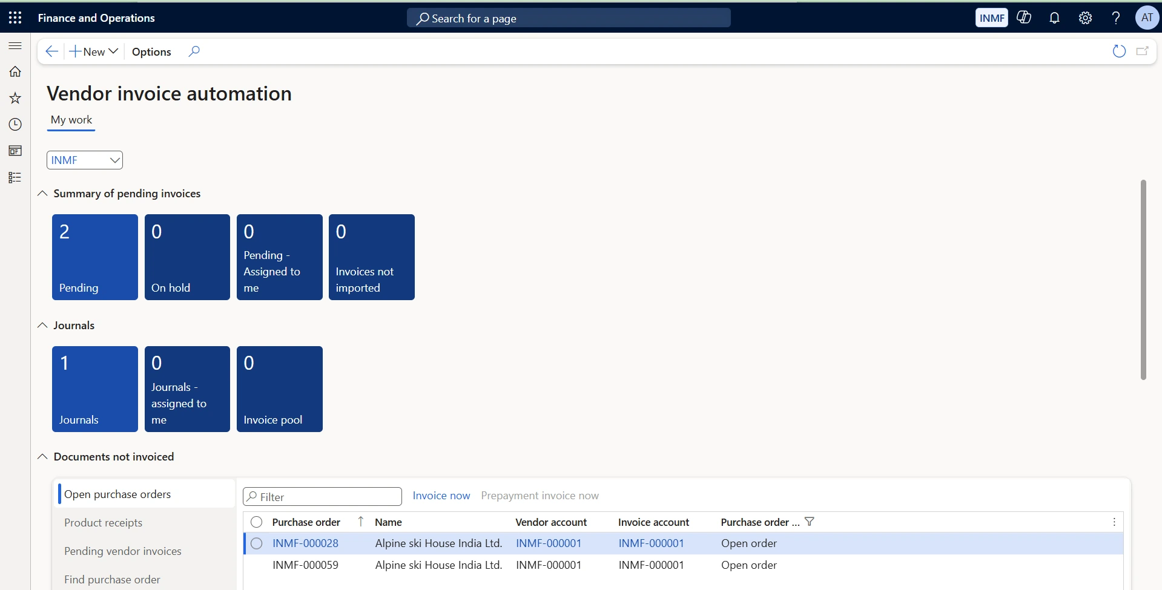The height and width of the screenshot is (590, 1162).
Task: Open Recent clock in sidebar
Action: [15, 125]
